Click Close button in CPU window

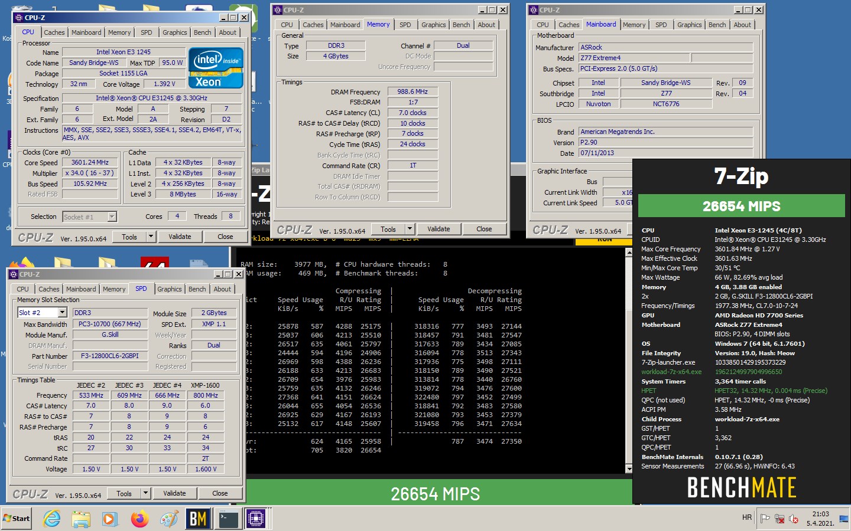(x=225, y=237)
